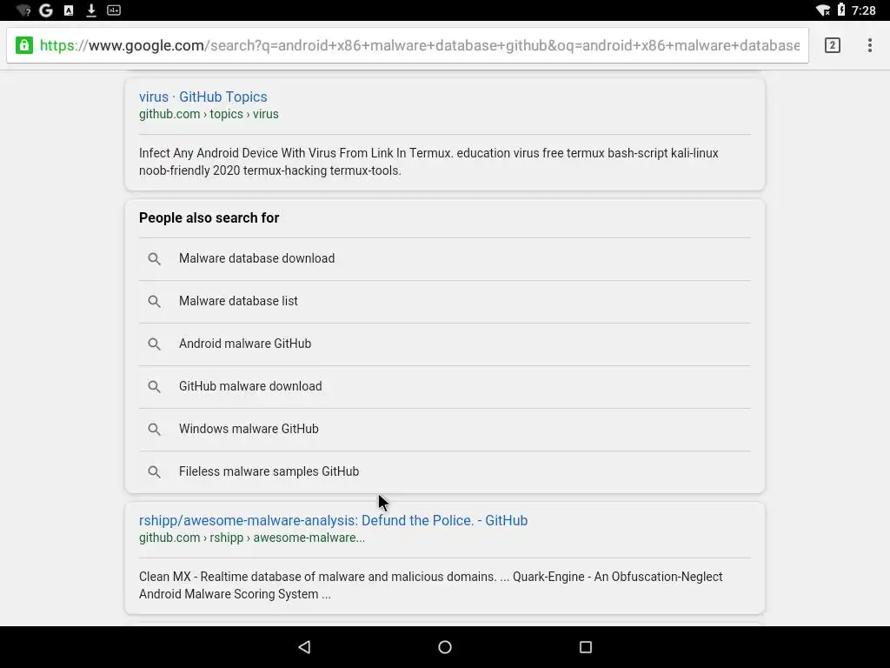This screenshot has height=668, width=890.
Task: Choose the 'GitHub malware download' suggestion
Action: point(250,386)
